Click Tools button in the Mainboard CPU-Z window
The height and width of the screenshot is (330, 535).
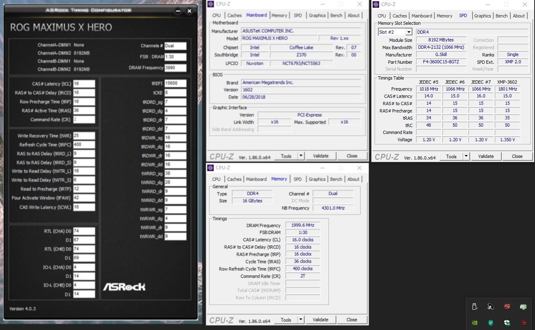286,156
